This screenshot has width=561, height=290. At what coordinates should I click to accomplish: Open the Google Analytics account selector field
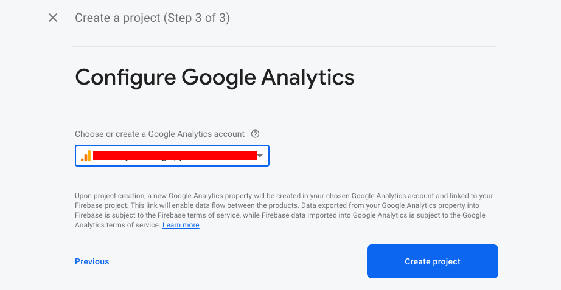coord(172,156)
